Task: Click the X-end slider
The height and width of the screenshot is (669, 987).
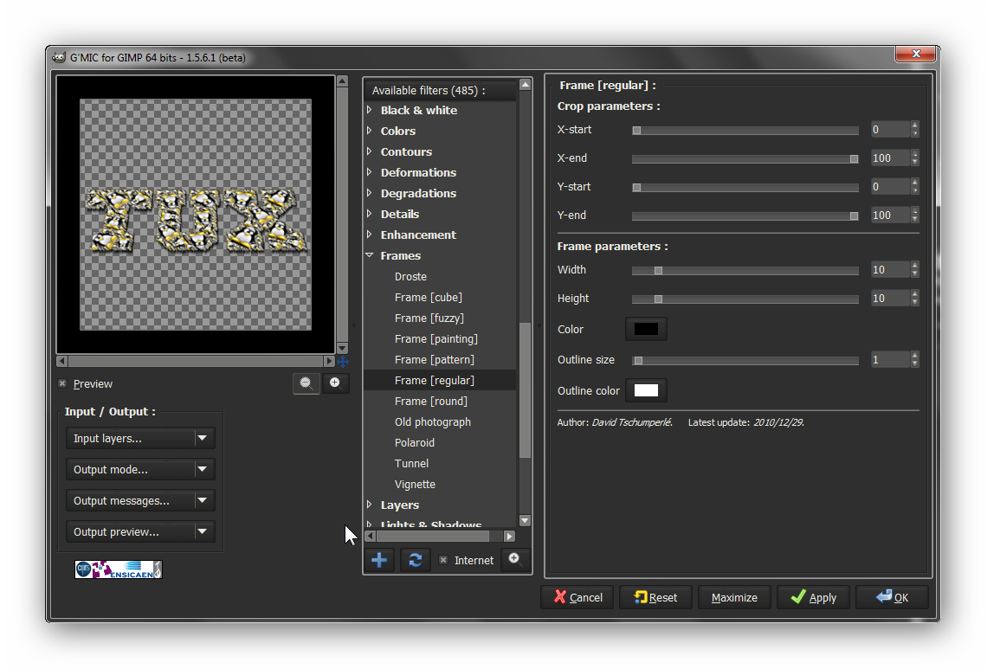Action: 745,158
